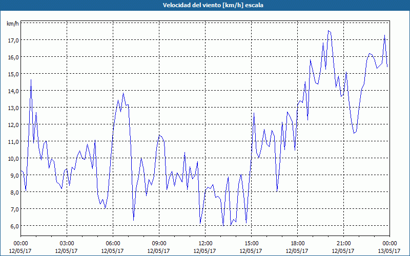The width and height of the screenshot is (410, 256).
Task: Click the 9,0 y-axis value
Action: [x=15, y=175]
